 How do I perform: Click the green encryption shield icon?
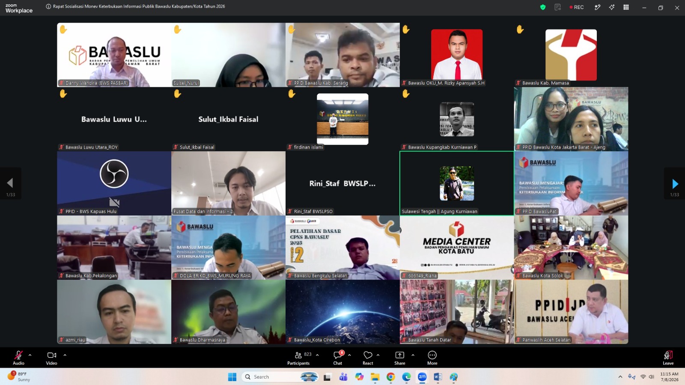(543, 7)
